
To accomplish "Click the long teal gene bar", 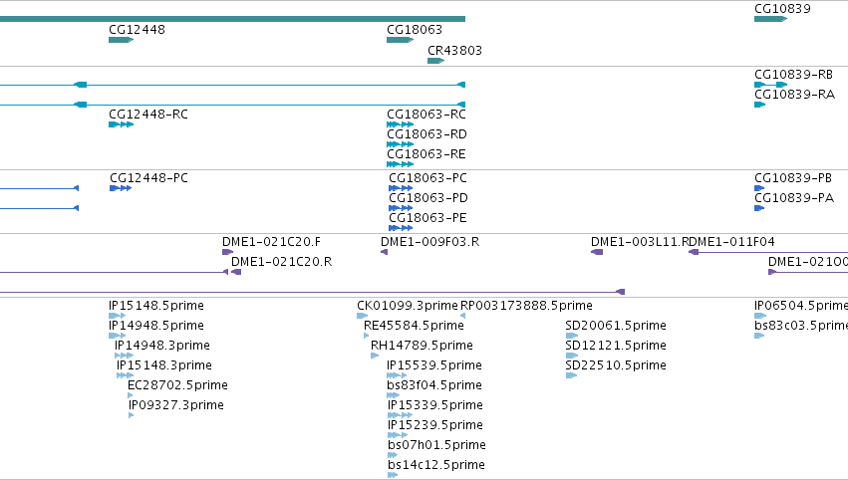I will (232, 19).
